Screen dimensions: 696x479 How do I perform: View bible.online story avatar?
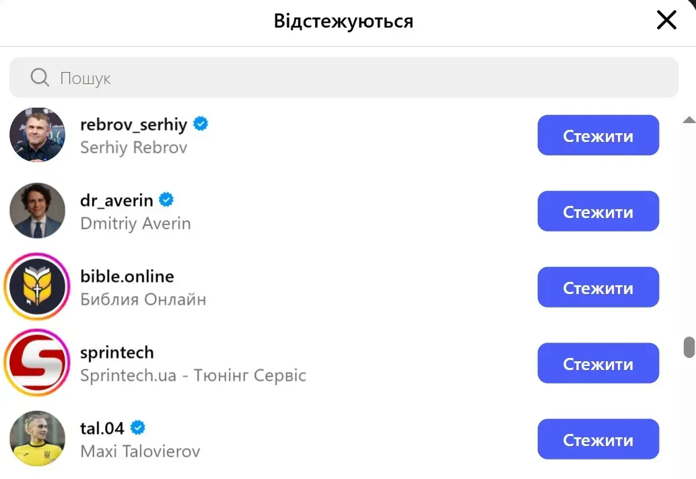(38, 287)
